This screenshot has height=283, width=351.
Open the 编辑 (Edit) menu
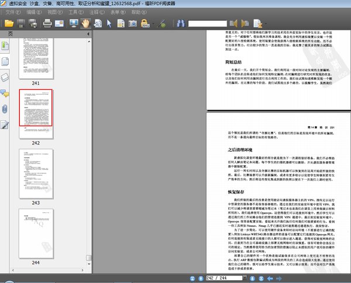[x=34, y=12]
